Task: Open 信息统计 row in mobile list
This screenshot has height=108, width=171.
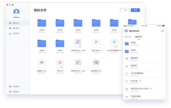Action: (144, 67)
